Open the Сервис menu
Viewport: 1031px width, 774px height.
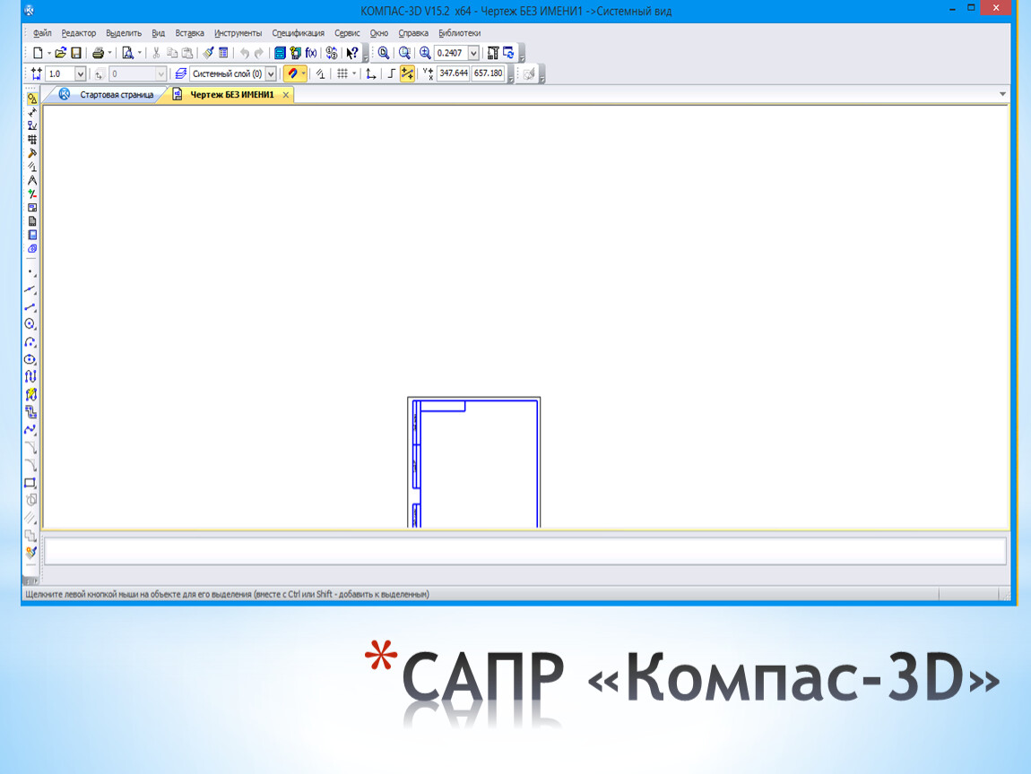coord(347,33)
